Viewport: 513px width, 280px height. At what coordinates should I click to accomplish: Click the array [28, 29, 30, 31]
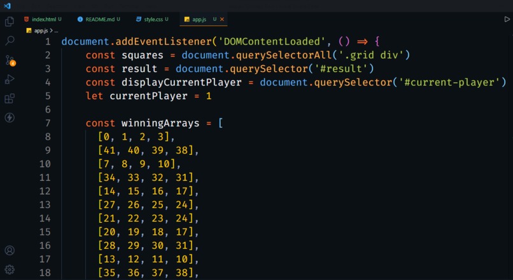click(146, 246)
